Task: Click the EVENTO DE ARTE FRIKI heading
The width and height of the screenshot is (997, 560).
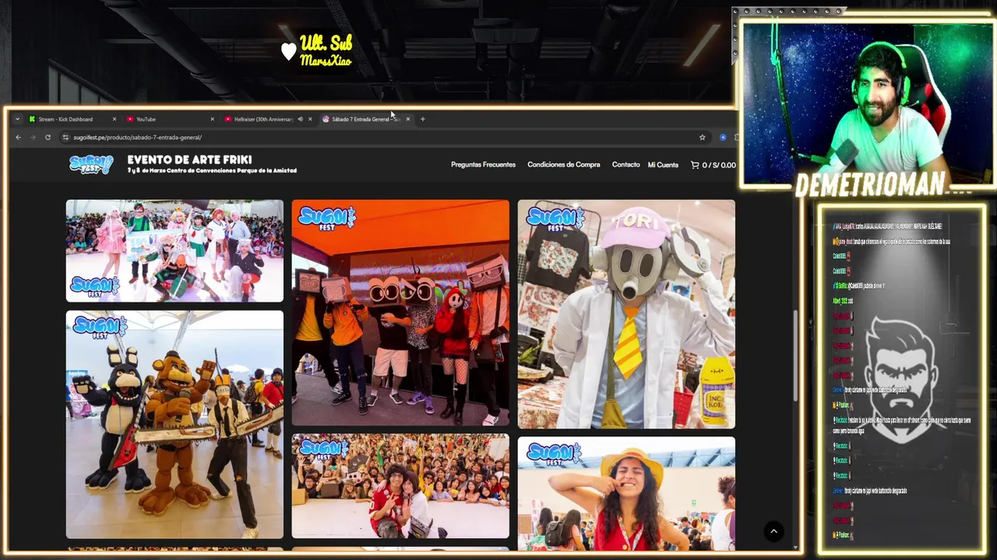Action: 189,160
